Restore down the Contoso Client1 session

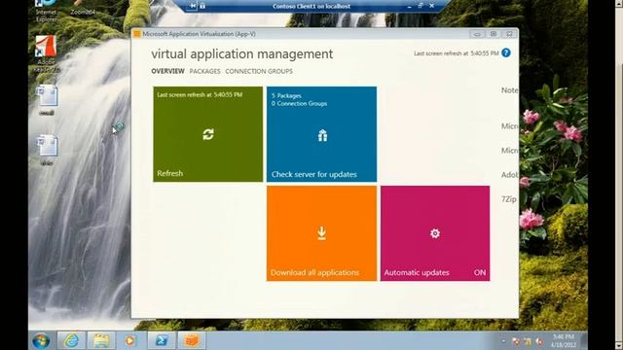(421, 6)
